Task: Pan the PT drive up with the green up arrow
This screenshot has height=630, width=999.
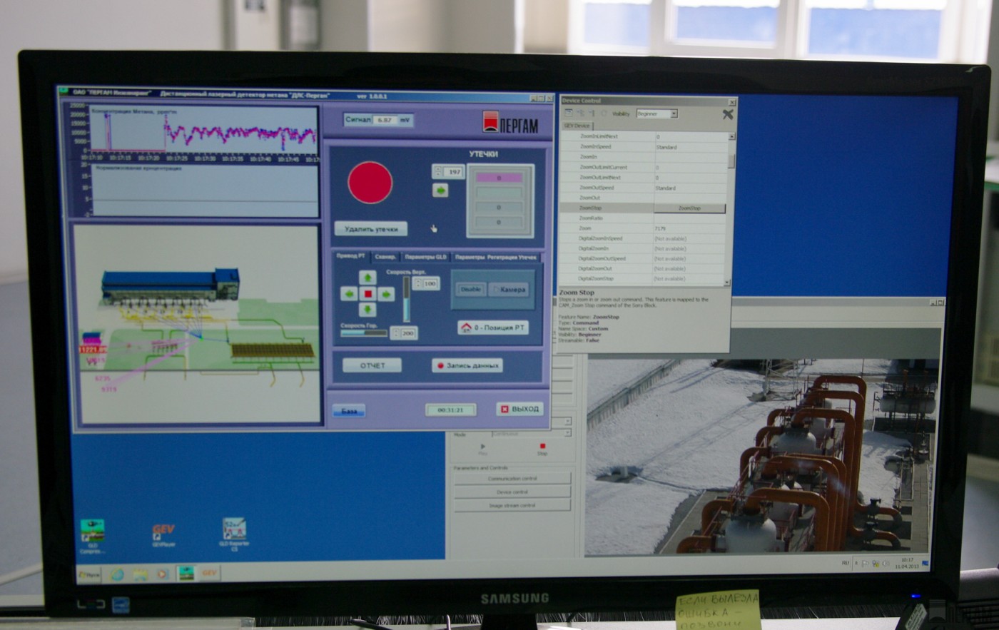Action: [x=367, y=278]
